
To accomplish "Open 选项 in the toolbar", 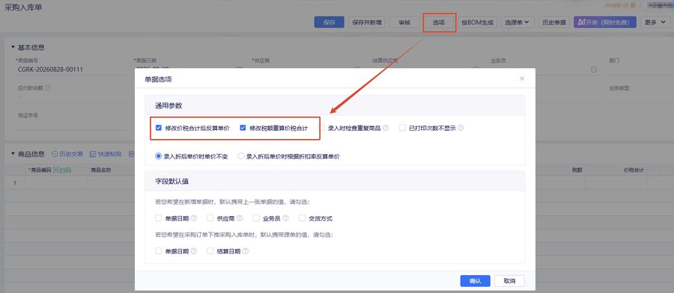I will 438,22.
